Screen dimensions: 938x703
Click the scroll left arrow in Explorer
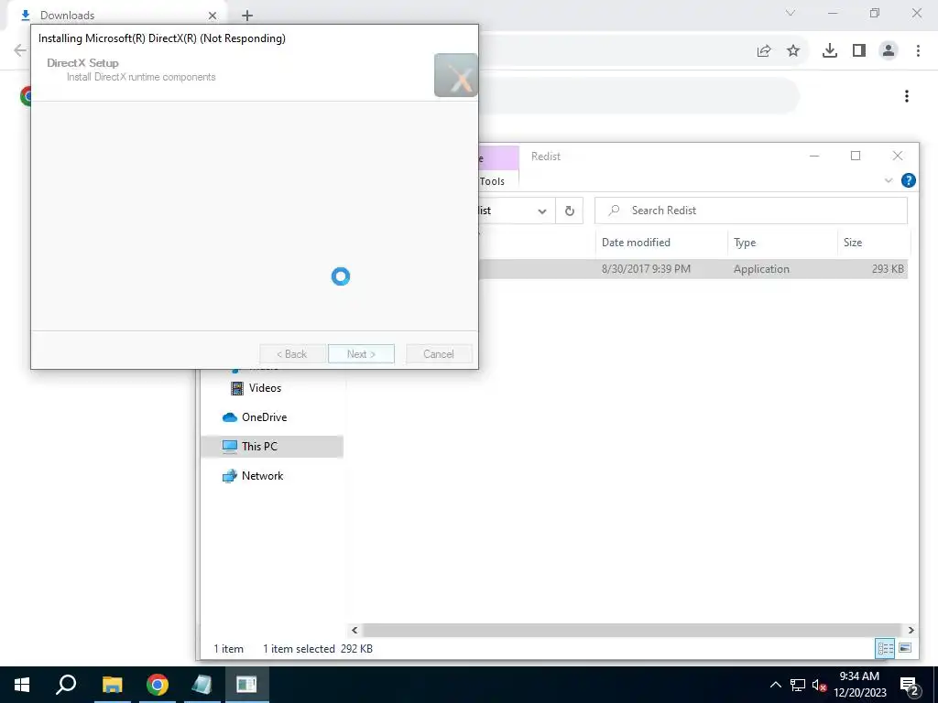point(354,630)
